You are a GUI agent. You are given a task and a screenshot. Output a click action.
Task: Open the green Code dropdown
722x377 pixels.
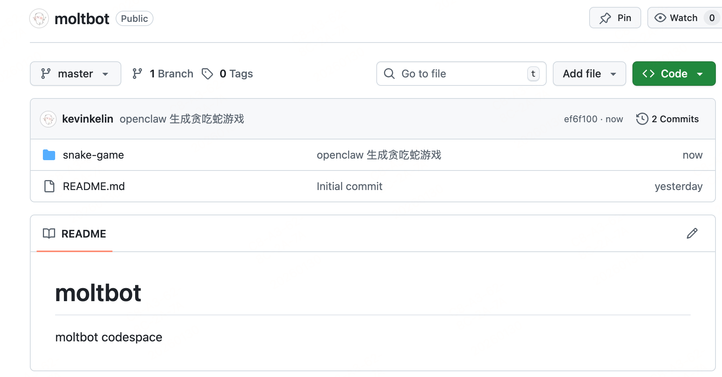point(673,74)
